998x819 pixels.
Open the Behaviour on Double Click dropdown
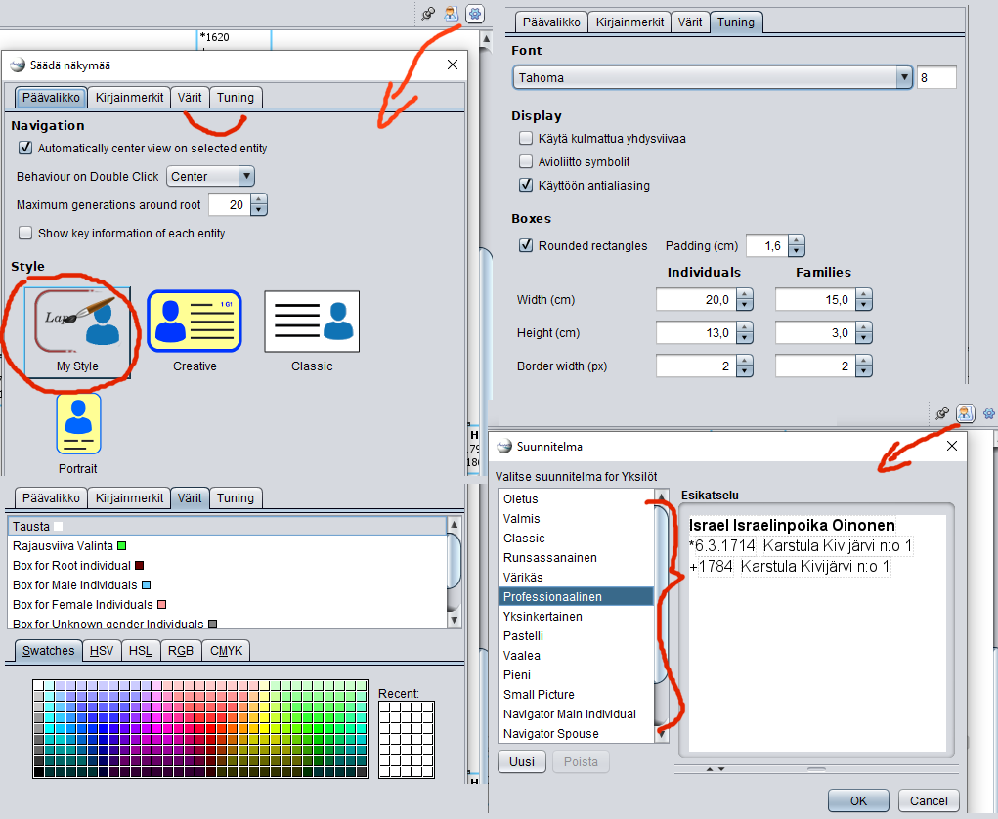coord(211,176)
